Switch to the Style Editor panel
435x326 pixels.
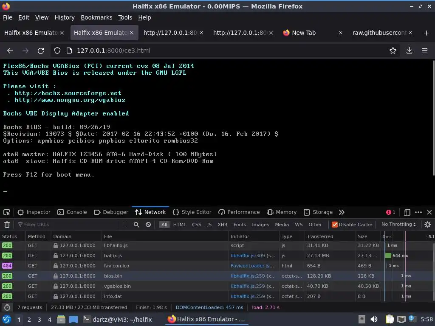pyautogui.click(x=192, y=212)
